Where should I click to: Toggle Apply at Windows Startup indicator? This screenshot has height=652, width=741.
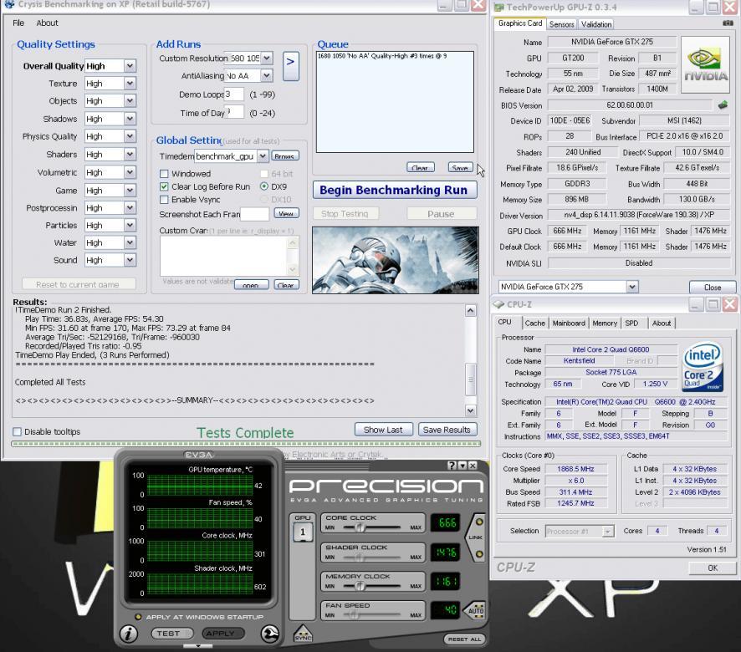coord(138,617)
